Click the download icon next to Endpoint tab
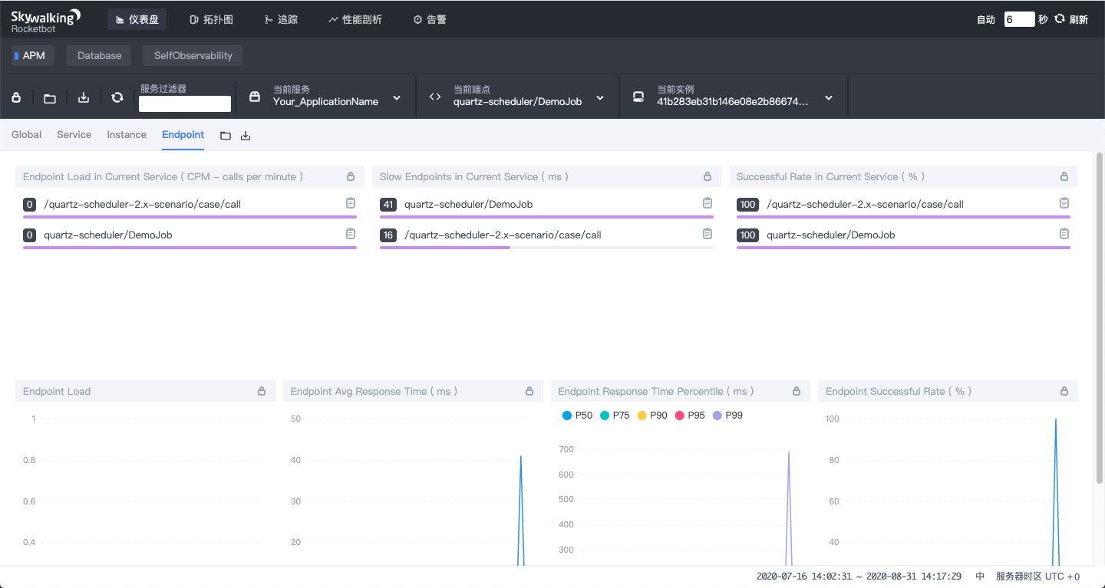 pyautogui.click(x=246, y=136)
